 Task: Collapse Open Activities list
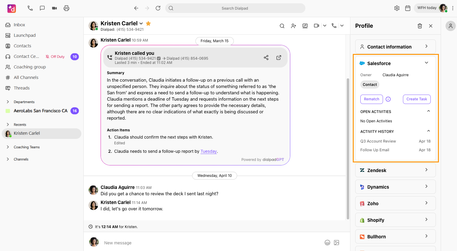click(x=428, y=111)
